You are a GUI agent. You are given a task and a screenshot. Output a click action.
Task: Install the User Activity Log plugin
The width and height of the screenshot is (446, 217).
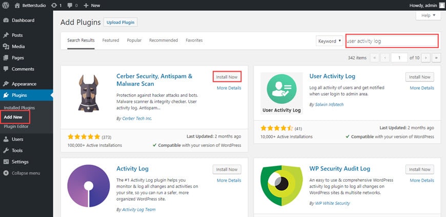[x=420, y=77]
